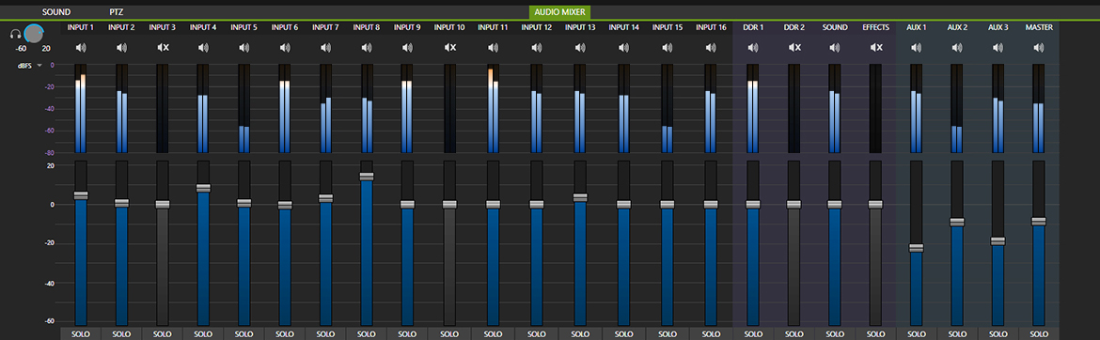
Task: Click the SOLO button under INPUT 16
Action: coord(712,333)
